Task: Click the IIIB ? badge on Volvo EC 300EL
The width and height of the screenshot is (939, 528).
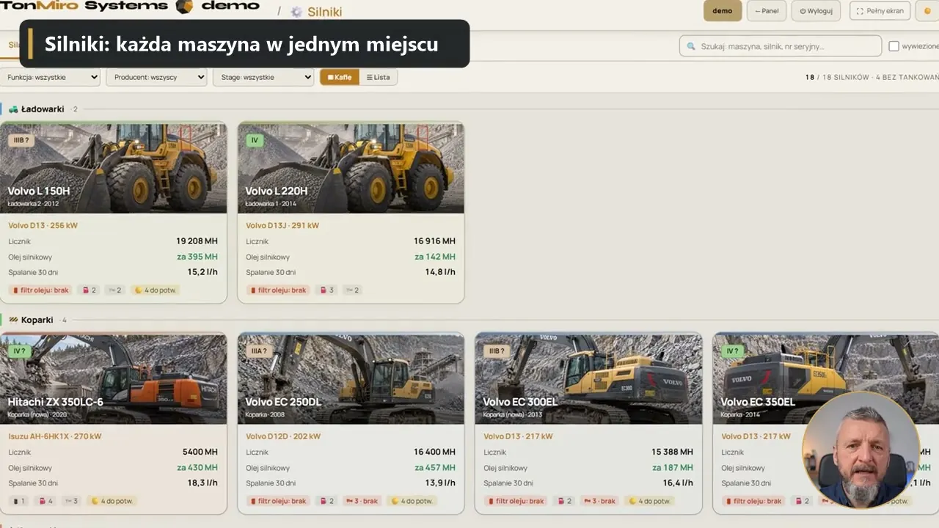Action: point(497,351)
